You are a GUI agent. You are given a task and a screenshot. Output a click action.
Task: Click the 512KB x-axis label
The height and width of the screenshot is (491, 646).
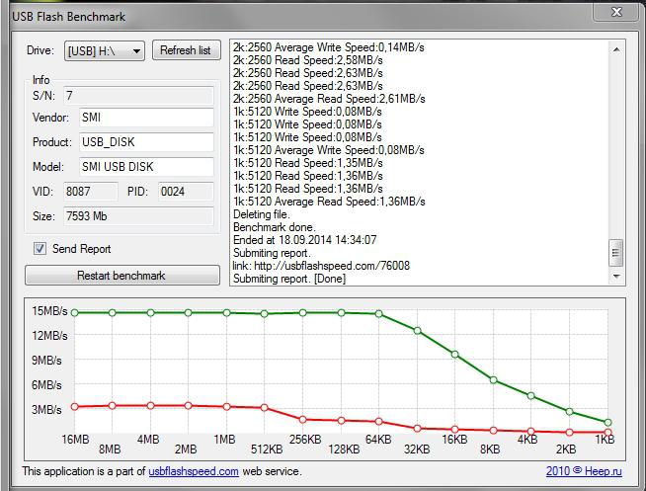click(x=267, y=450)
